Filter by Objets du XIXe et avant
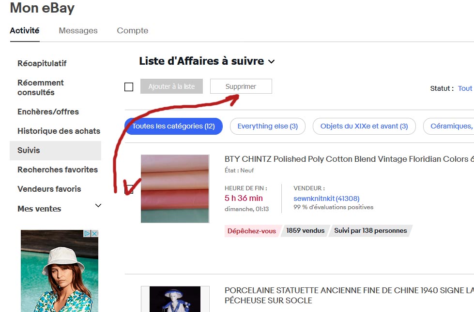 click(x=364, y=126)
